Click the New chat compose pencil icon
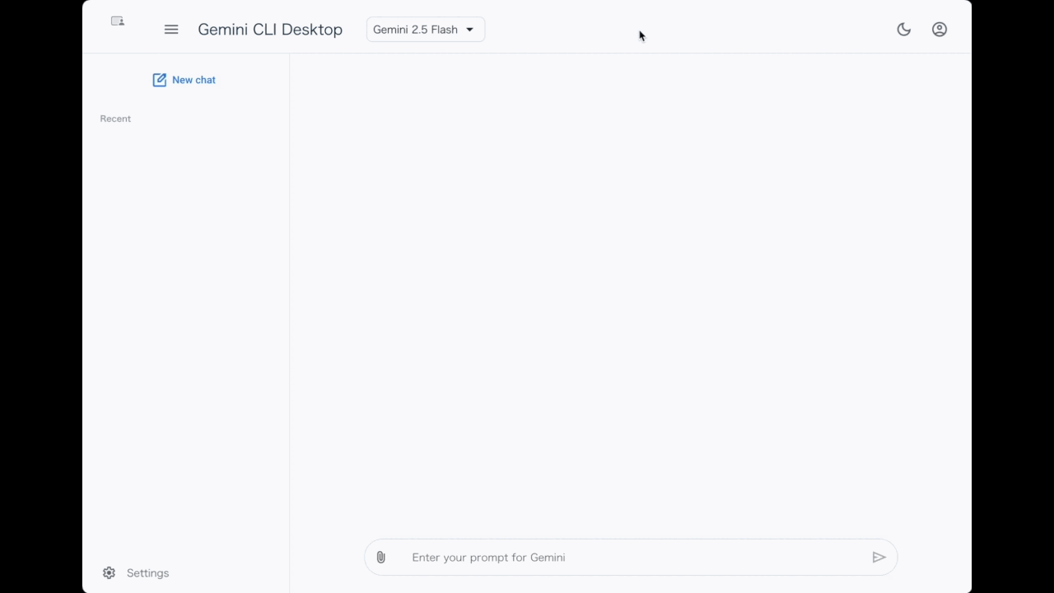Screen dimensions: 1054x593 click(x=159, y=80)
